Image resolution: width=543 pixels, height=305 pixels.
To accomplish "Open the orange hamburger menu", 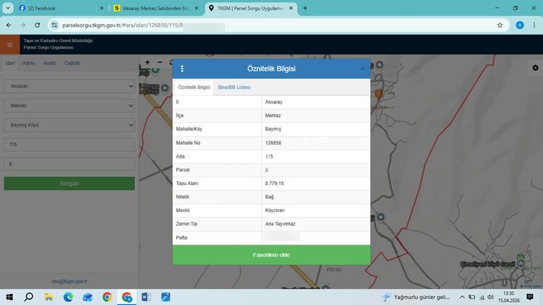I will pyautogui.click(x=10, y=44).
